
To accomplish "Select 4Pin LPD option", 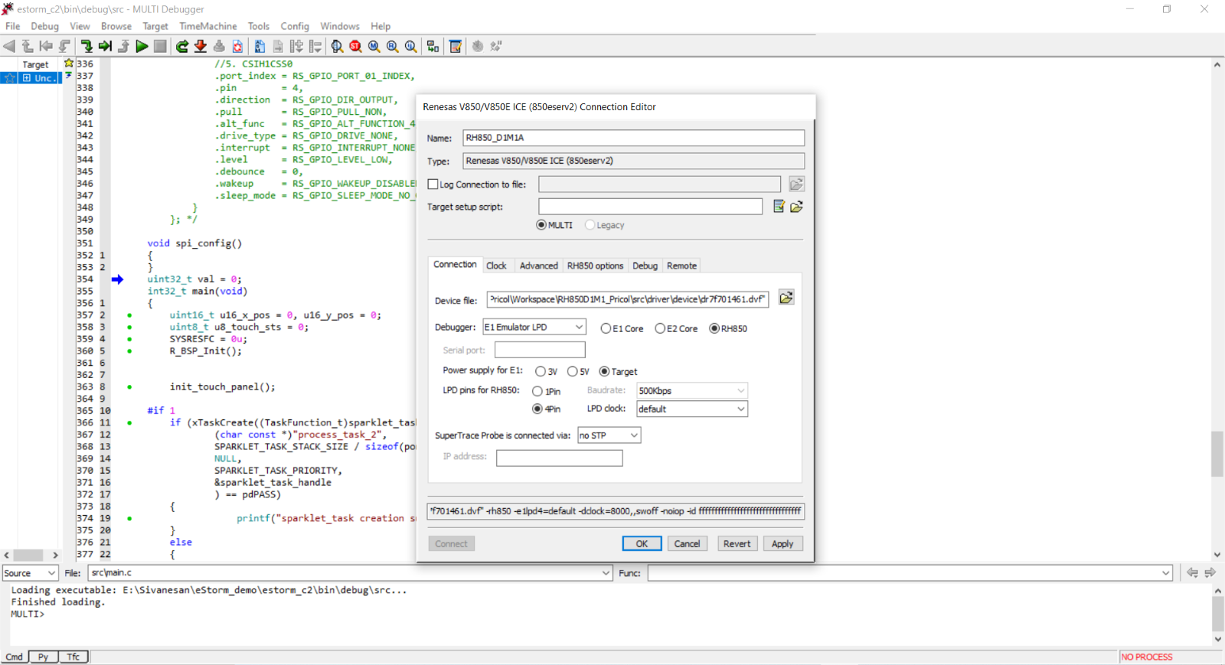I will [x=537, y=409].
